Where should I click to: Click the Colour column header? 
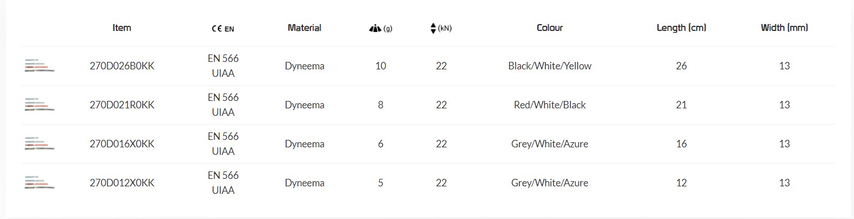point(550,28)
